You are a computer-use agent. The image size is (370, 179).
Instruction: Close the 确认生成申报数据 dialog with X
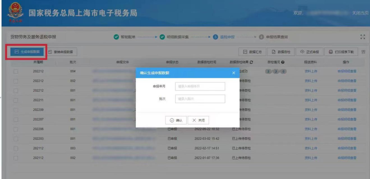(234, 73)
